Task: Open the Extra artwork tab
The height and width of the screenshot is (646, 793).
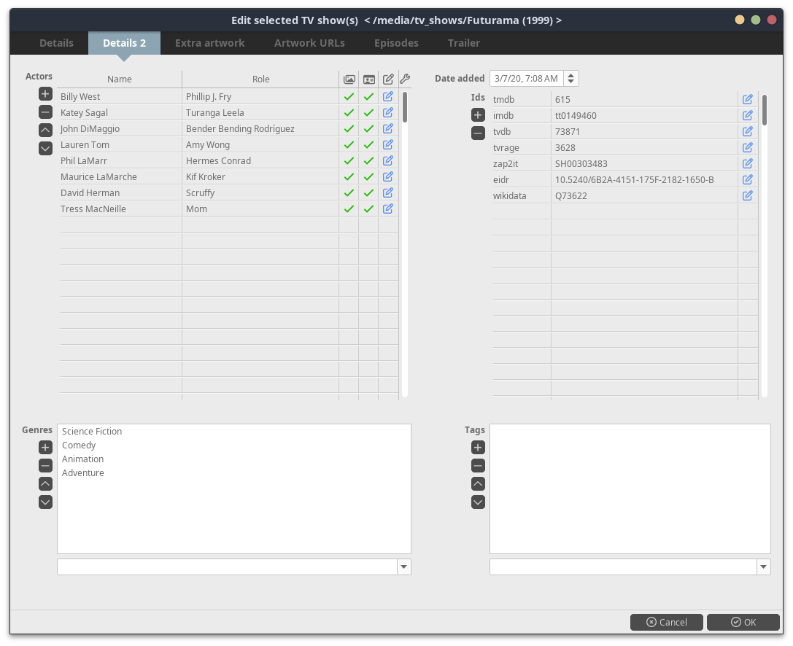Action: coord(210,43)
